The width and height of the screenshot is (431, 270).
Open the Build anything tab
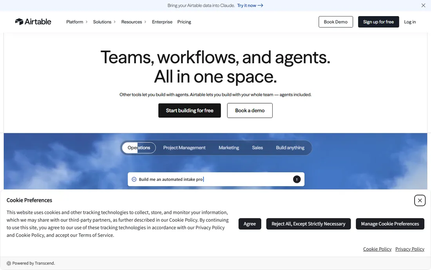[x=290, y=148]
